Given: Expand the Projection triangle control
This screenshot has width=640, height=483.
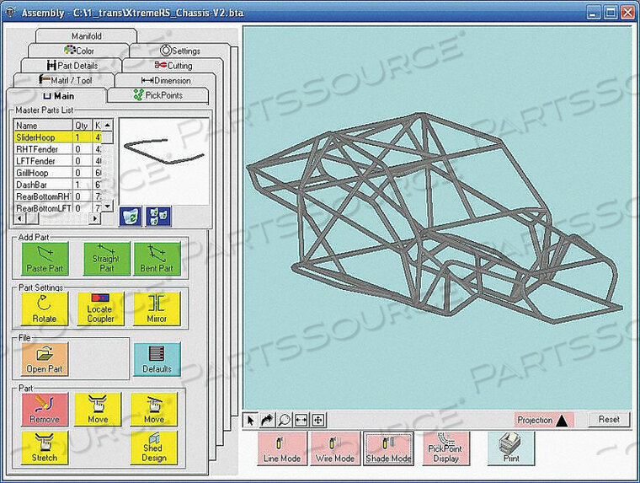Looking at the screenshot, I should (562, 420).
